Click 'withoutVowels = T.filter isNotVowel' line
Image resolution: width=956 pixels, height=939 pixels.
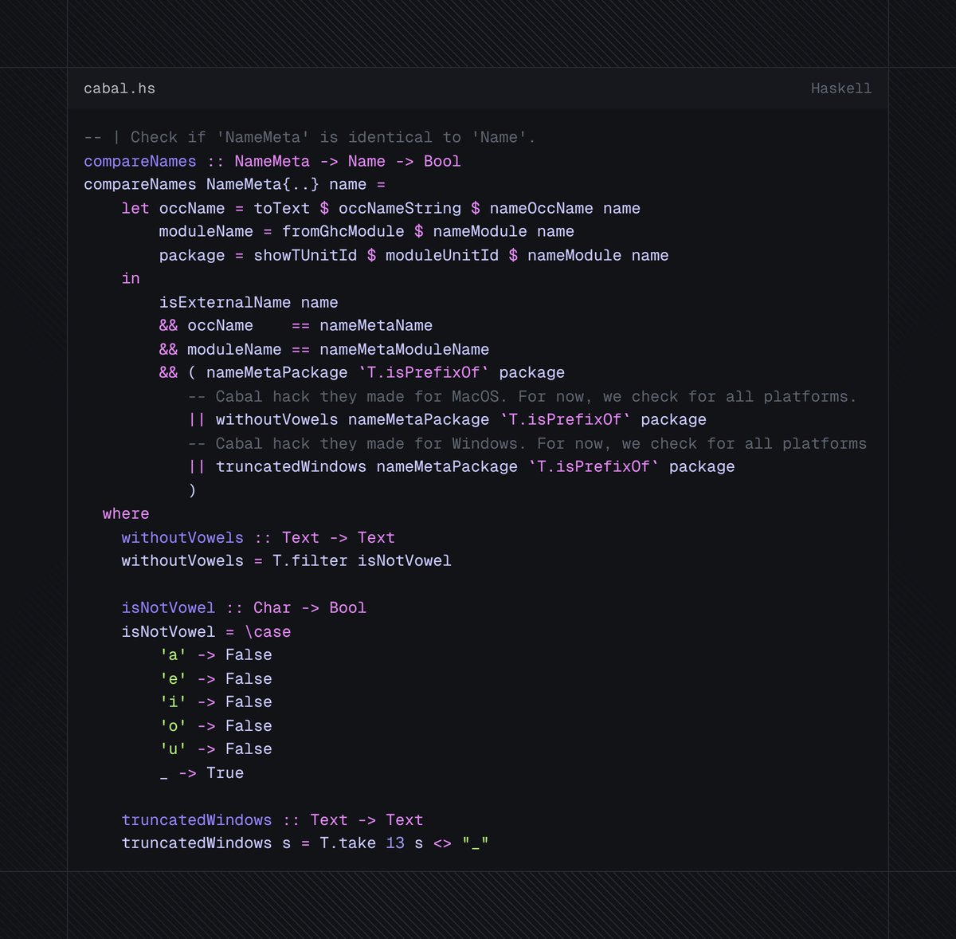point(286,560)
